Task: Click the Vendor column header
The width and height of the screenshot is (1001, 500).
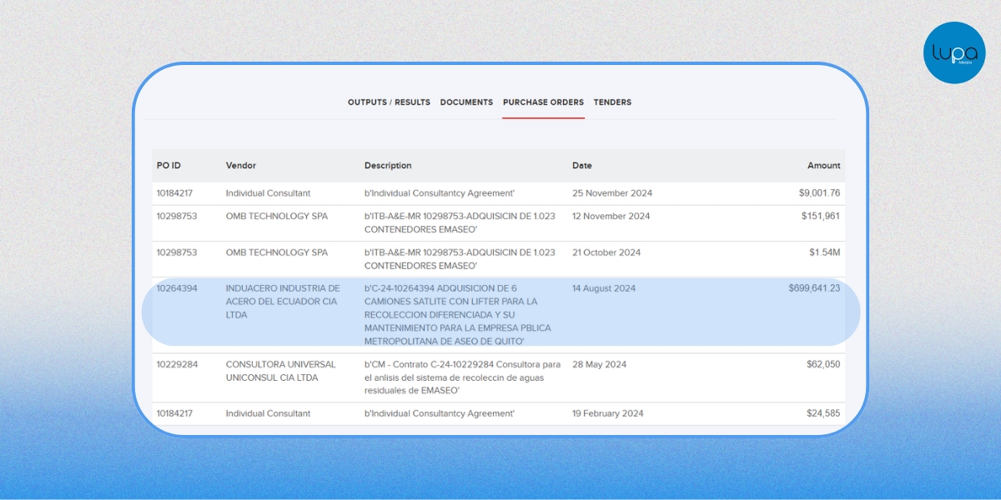Action: click(240, 166)
